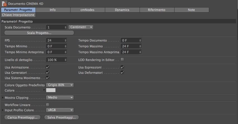Screen dimensions: 238x124
Task: Toggle the Usa Animazione checkbox
Action: pyautogui.click(x=48, y=67)
